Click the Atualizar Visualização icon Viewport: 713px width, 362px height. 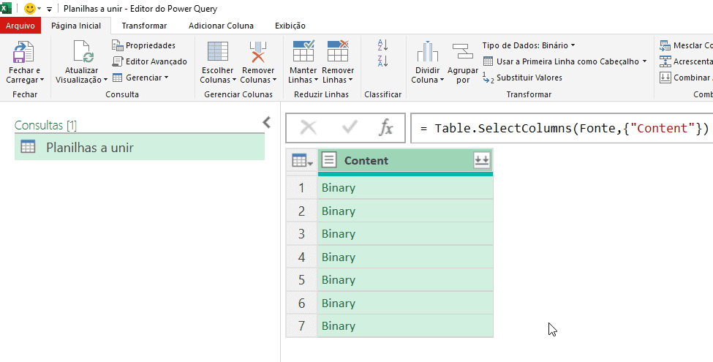tap(83, 52)
